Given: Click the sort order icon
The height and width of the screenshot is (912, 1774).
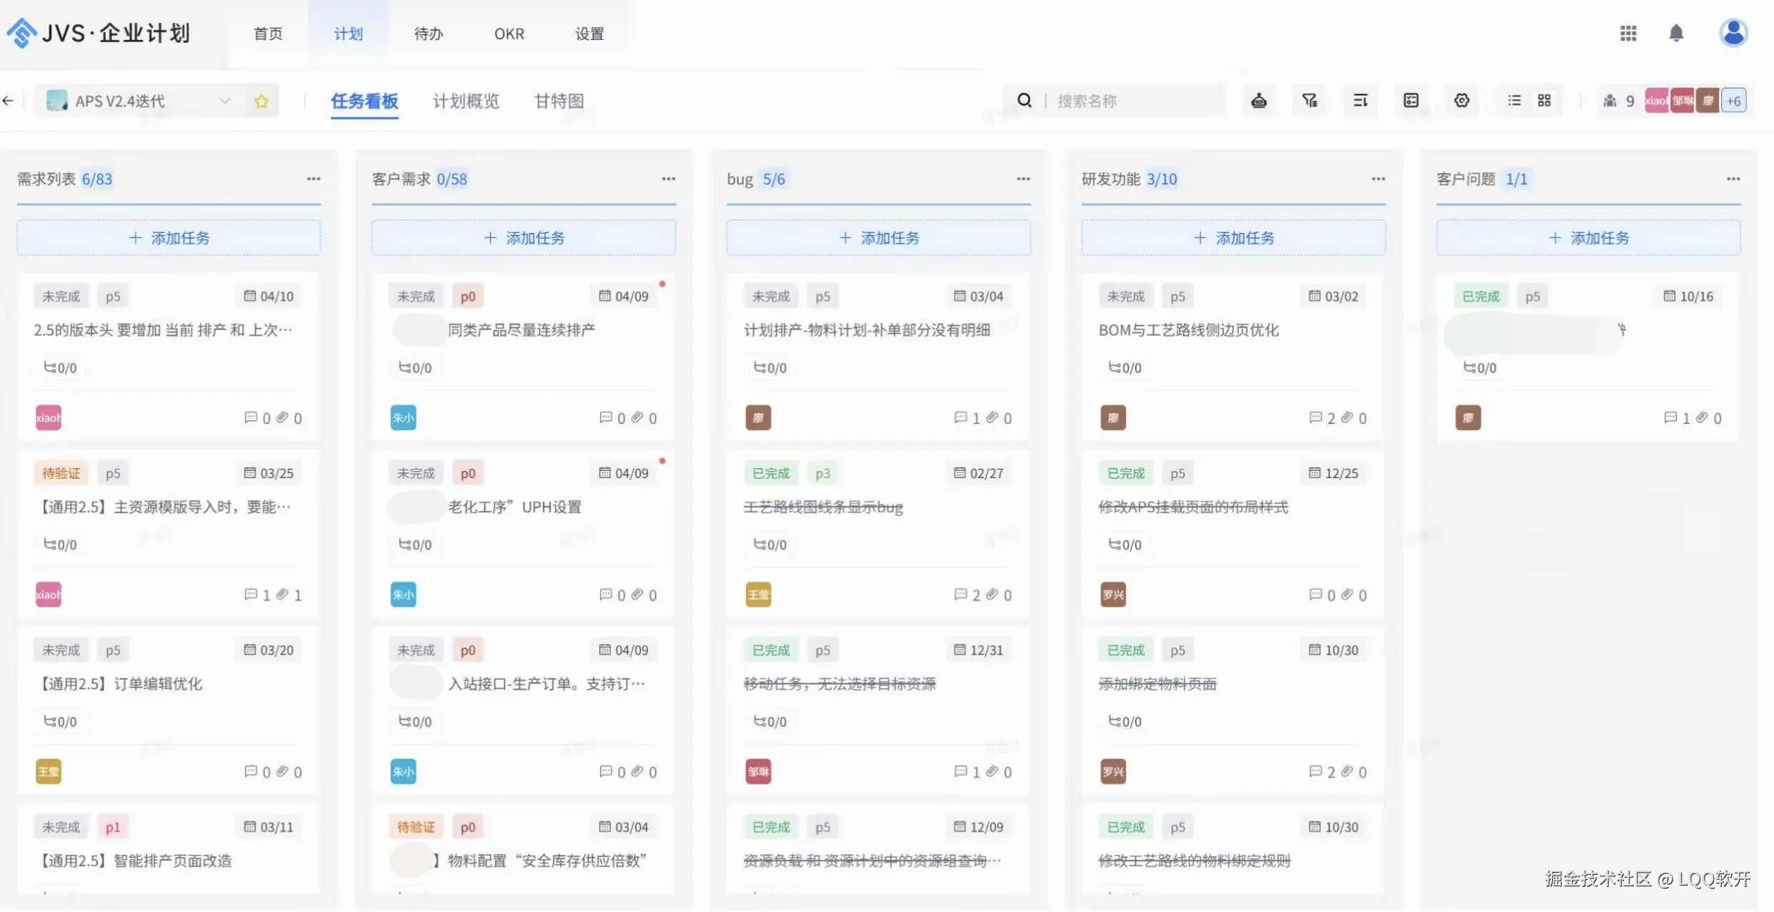Looking at the screenshot, I should (1361, 101).
